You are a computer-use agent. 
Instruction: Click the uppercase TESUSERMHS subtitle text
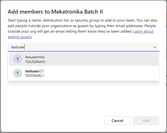(x=35, y=62)
